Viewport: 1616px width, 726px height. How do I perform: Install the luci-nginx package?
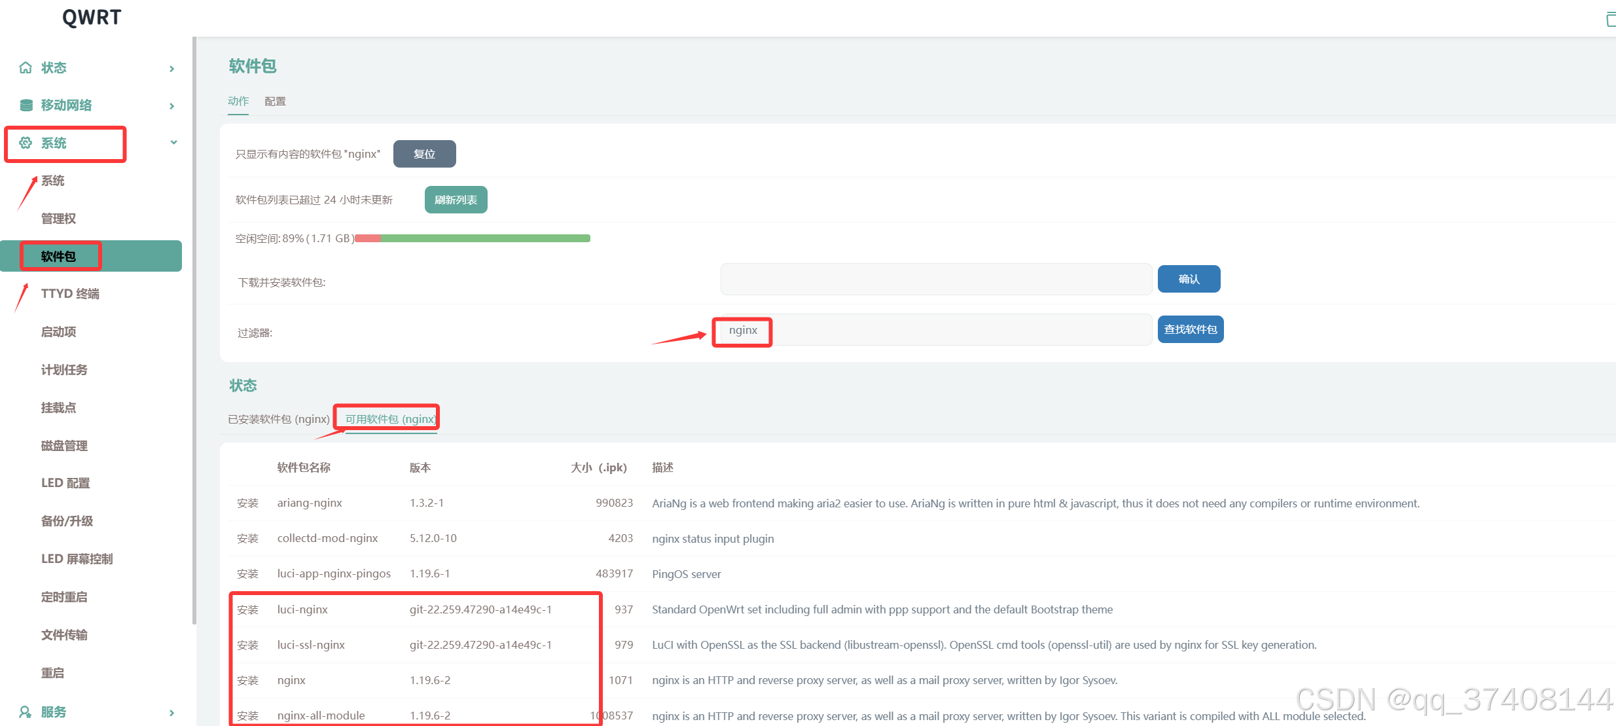pos(247,610)
